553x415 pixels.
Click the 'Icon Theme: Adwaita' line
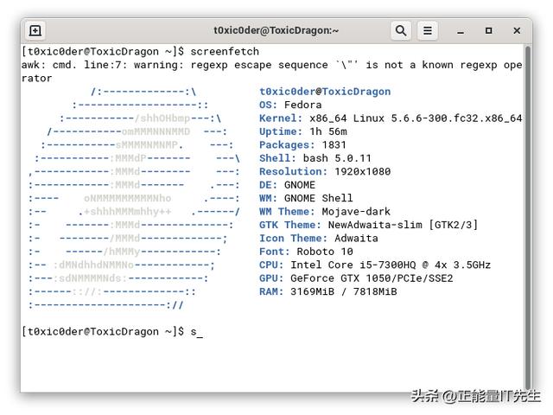click(x=319, y=239)
